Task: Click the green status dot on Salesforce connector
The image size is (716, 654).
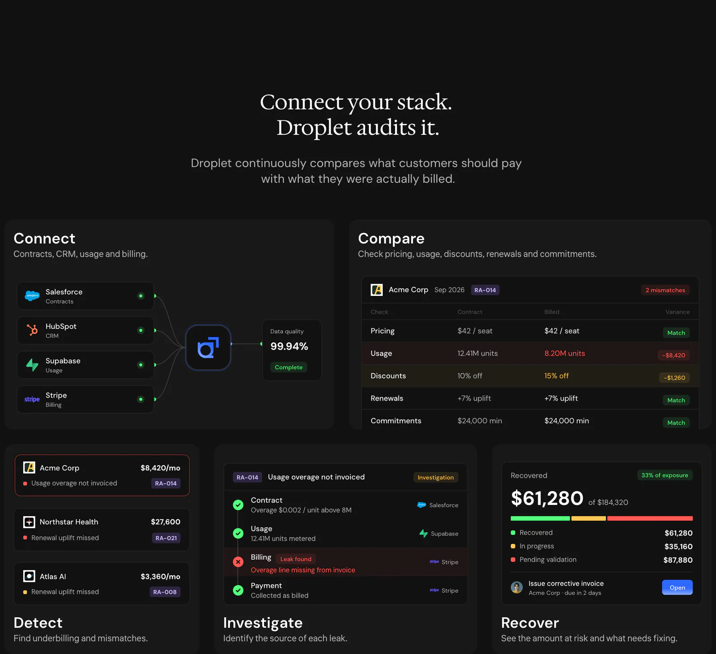Action: tap(141, 296)
